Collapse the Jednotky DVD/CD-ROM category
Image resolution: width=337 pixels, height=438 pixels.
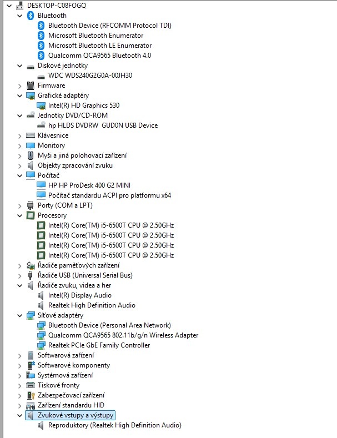19,115
